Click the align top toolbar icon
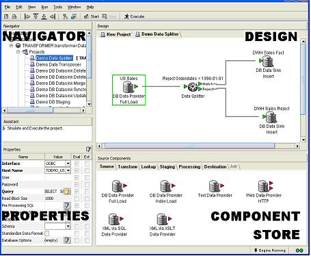The width and height of the screenshot is (311, 256). 36,16
